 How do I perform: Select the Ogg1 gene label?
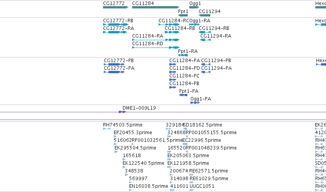click(x=195, y=3)
